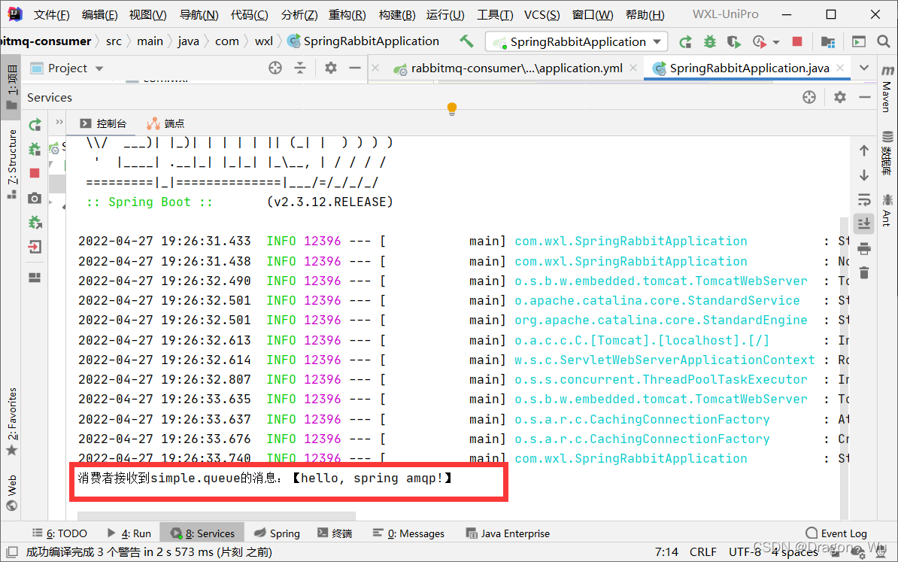Open the Search Everywhere magnifier icon
The image size is (898, 562).
pyautogui.click(x=884, y=41)
